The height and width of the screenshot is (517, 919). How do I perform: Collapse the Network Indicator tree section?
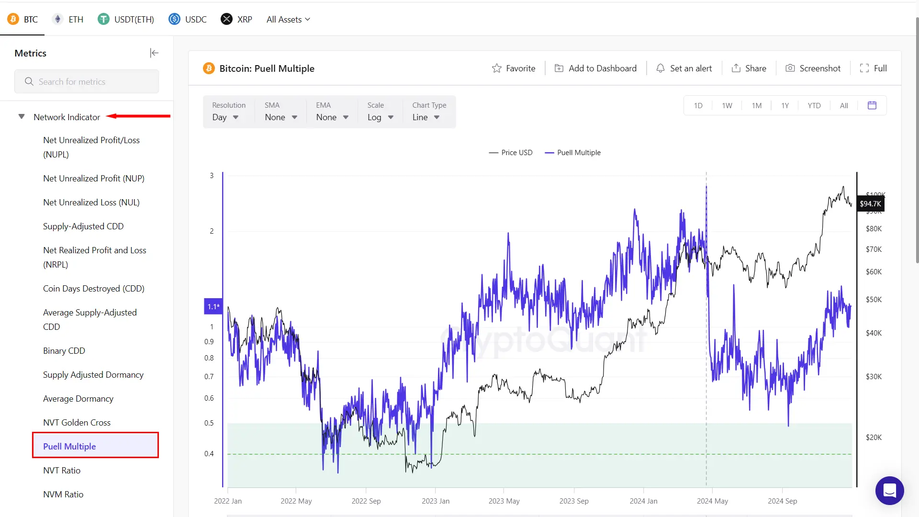click(22, 116)
